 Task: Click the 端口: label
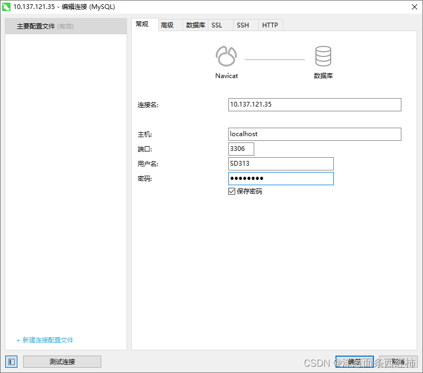145,149
